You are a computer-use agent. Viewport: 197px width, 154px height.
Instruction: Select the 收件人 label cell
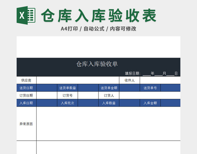click(x=130, y=80)
